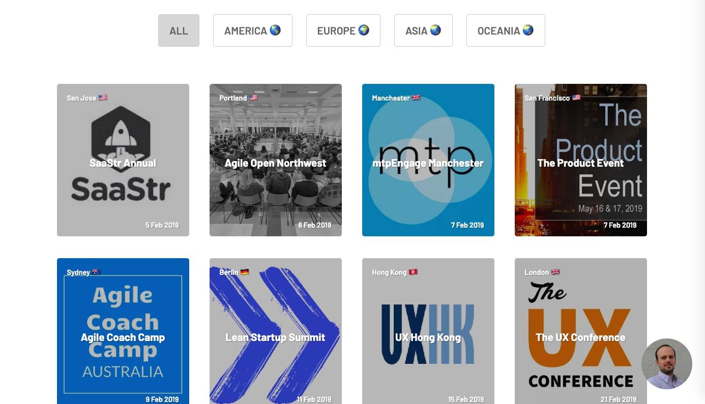Click the globe icon in ASIA button
The image size is (705, 404).
(435, 30)
